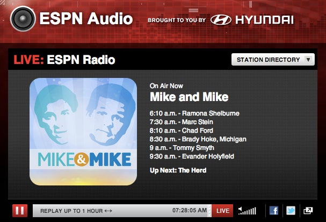326x222 pixels.
Task: Open the Hyundai sponsor logo
Action: [252, 20]
